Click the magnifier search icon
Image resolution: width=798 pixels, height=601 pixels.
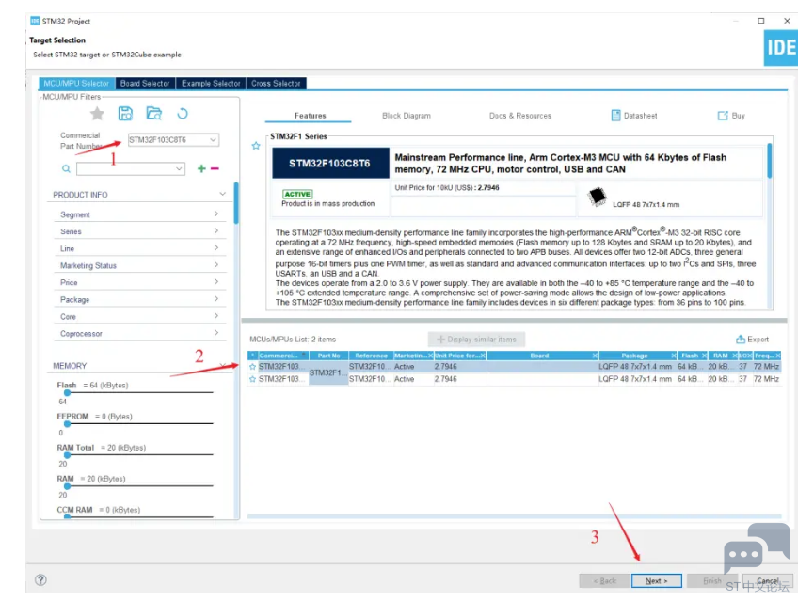[66, 168]
